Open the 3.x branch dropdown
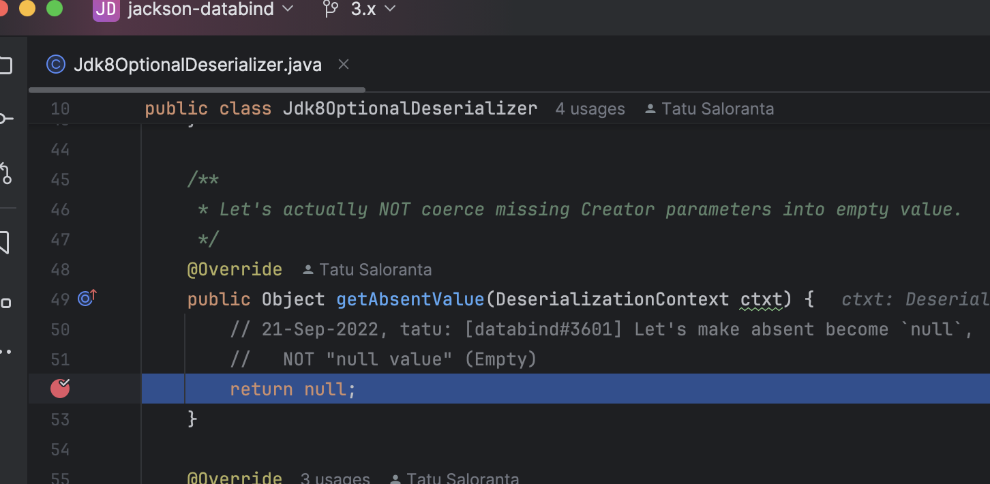 (372, 10)
